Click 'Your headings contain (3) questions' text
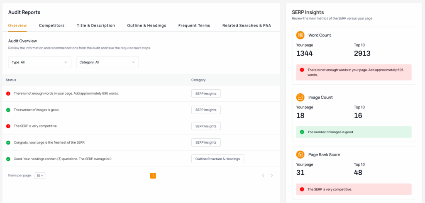Viewport: 425px width, 203px height. [63, 159]
